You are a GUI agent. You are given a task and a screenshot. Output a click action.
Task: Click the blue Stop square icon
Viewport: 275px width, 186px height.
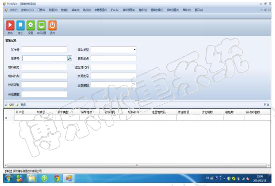[x=21, y=25]
